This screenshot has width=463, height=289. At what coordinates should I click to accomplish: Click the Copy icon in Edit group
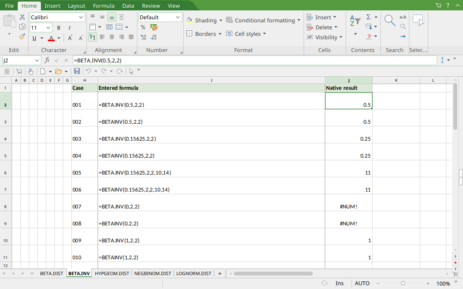pos(22,27)
